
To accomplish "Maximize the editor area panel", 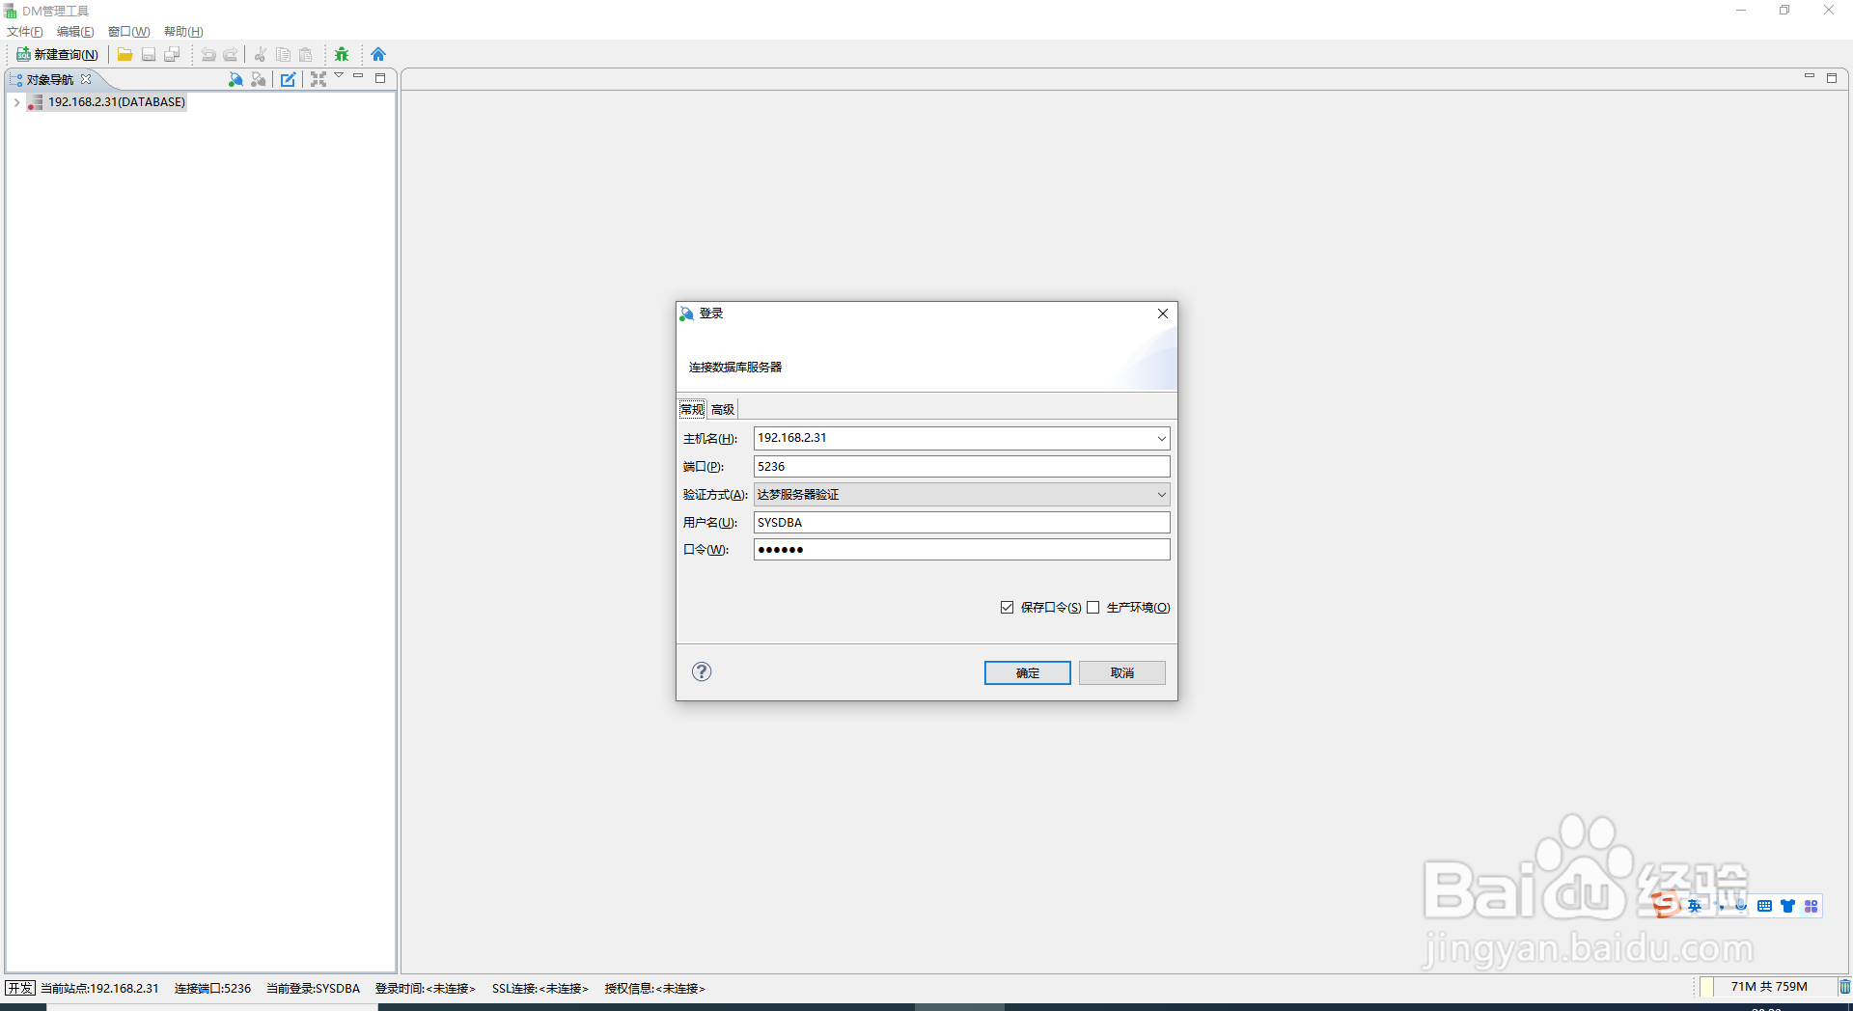I will pyautogui.click(x=1832, y=78).
